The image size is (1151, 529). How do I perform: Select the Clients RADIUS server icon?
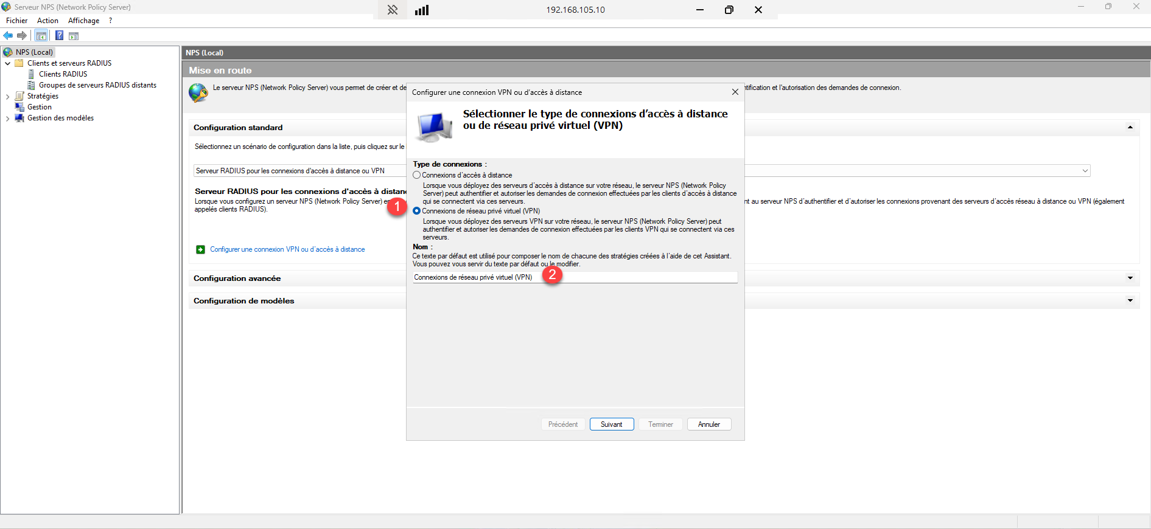click(x=32, y=74)
